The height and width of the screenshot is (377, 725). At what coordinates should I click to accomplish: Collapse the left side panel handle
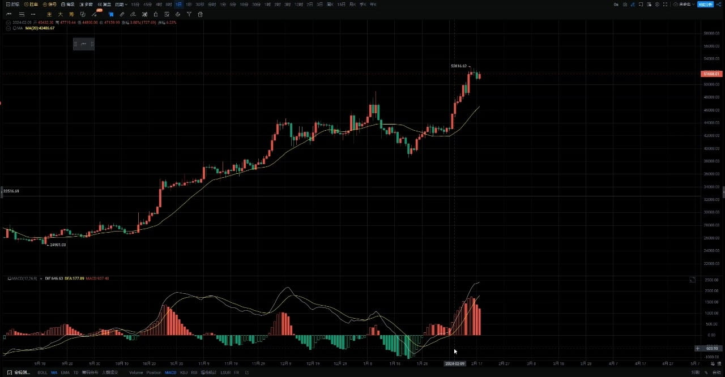click(1, 191)
